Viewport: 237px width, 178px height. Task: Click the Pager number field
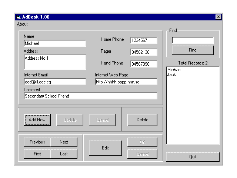144,52
